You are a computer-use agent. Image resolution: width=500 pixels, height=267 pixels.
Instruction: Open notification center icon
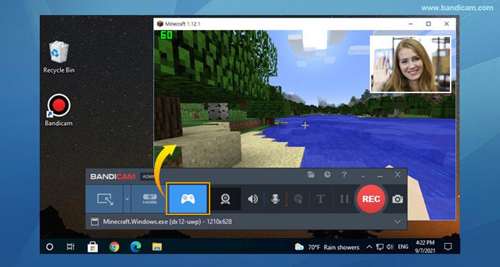pos(447,247)
